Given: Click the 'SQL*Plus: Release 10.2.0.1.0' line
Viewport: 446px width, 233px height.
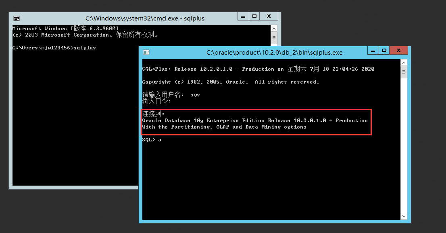Looking at the screenshot, I should tap(258, 69).
